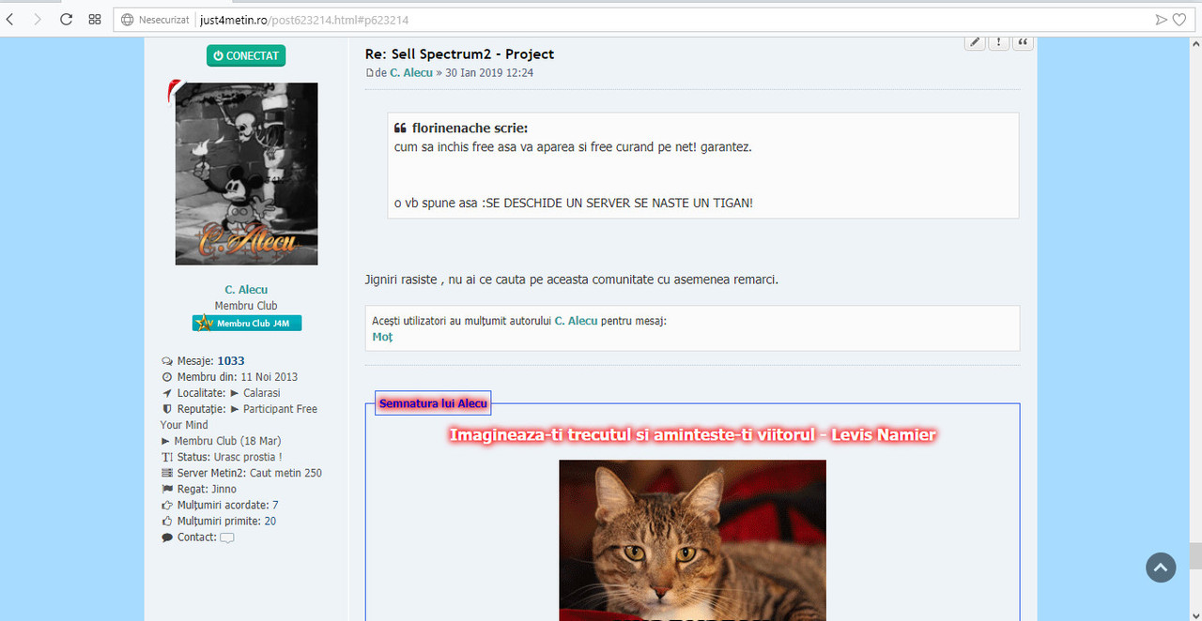Click the browser vertical scrollbar
Viewport: 1202px width, 621px height.
pos(1195,555)
